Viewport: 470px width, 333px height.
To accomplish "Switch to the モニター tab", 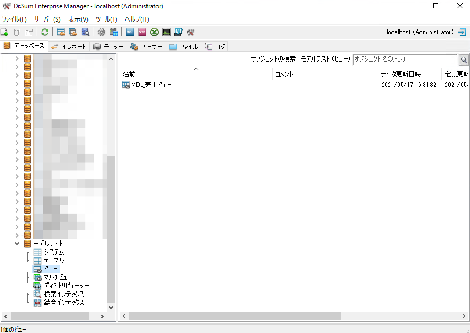I will coord(108,47).
